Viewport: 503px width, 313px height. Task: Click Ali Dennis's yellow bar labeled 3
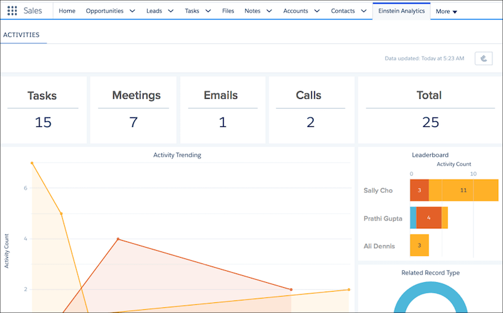click(419, 245)
